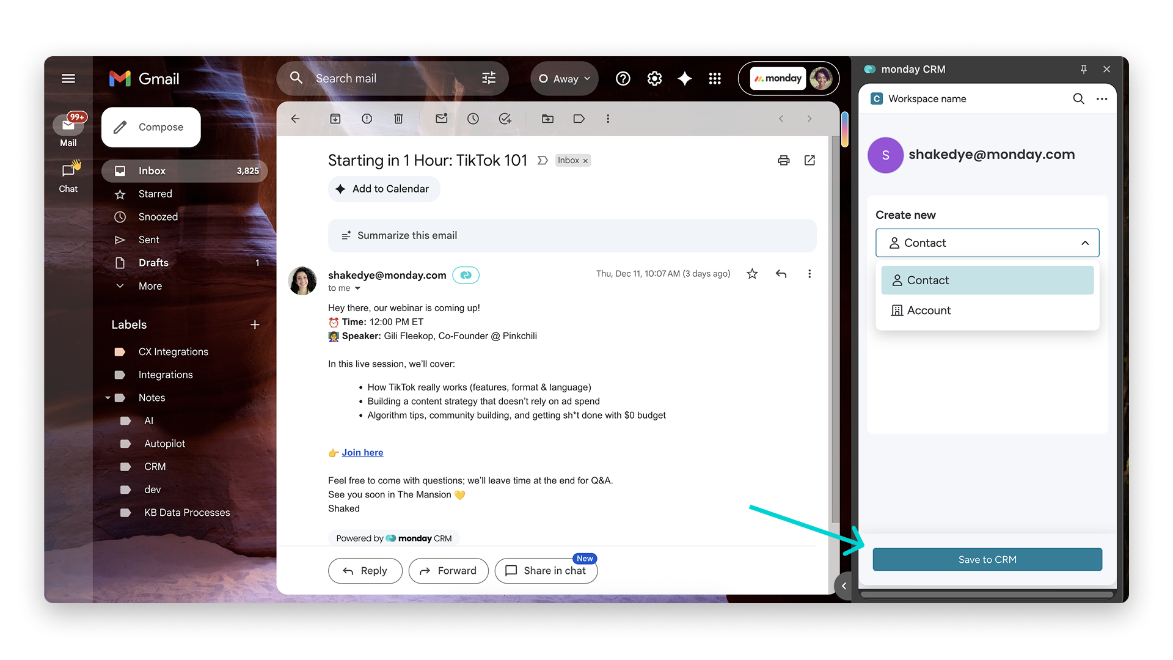Go back to inbox arrow
This screenshot has height=660, width=1173.
296,119
